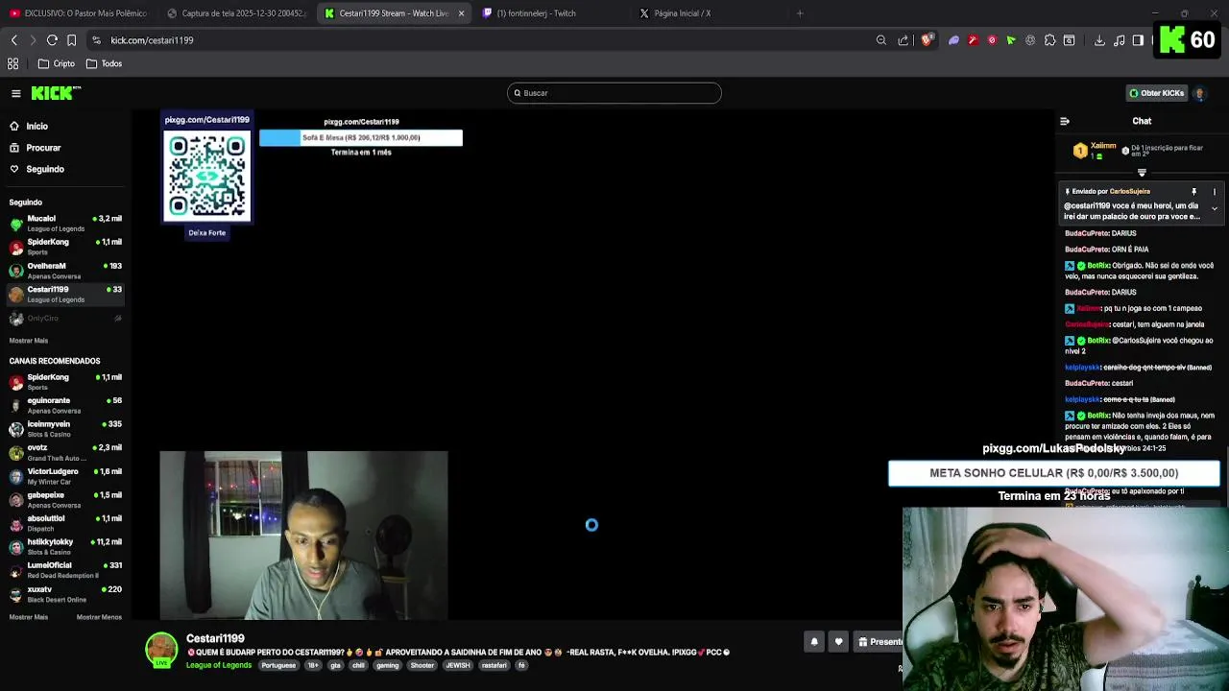Collapse the chat panel icon
This screenshot has width=1229, height=691.
tap(1065, 121)
